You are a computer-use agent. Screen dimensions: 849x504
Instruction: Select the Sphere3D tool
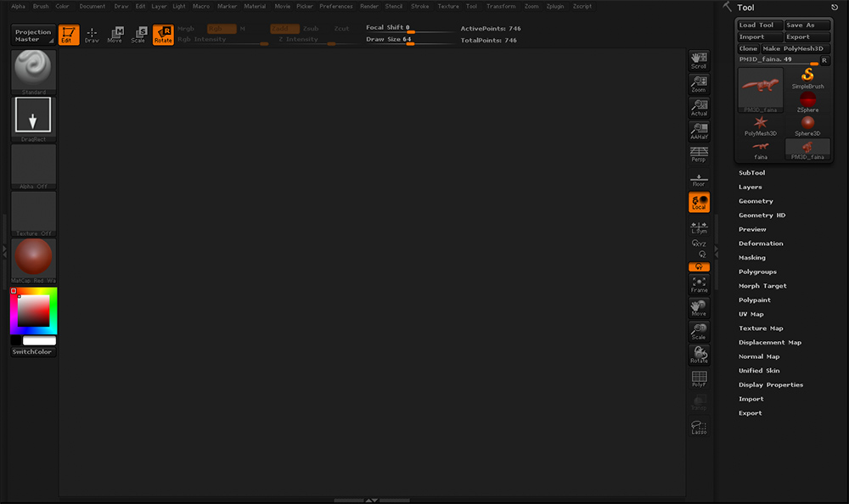808,126
